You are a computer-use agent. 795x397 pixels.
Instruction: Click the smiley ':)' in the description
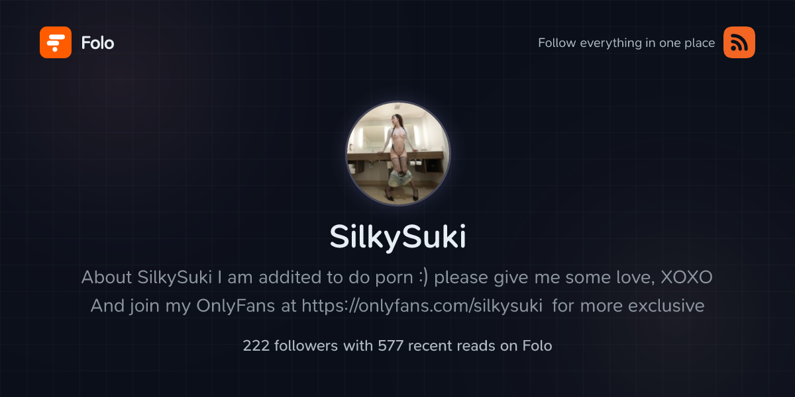tap(423, 278)
